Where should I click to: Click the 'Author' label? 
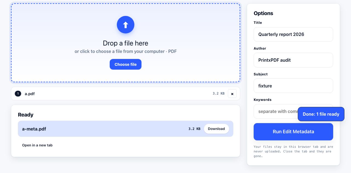pyautogui.click(x=260, y=49)
